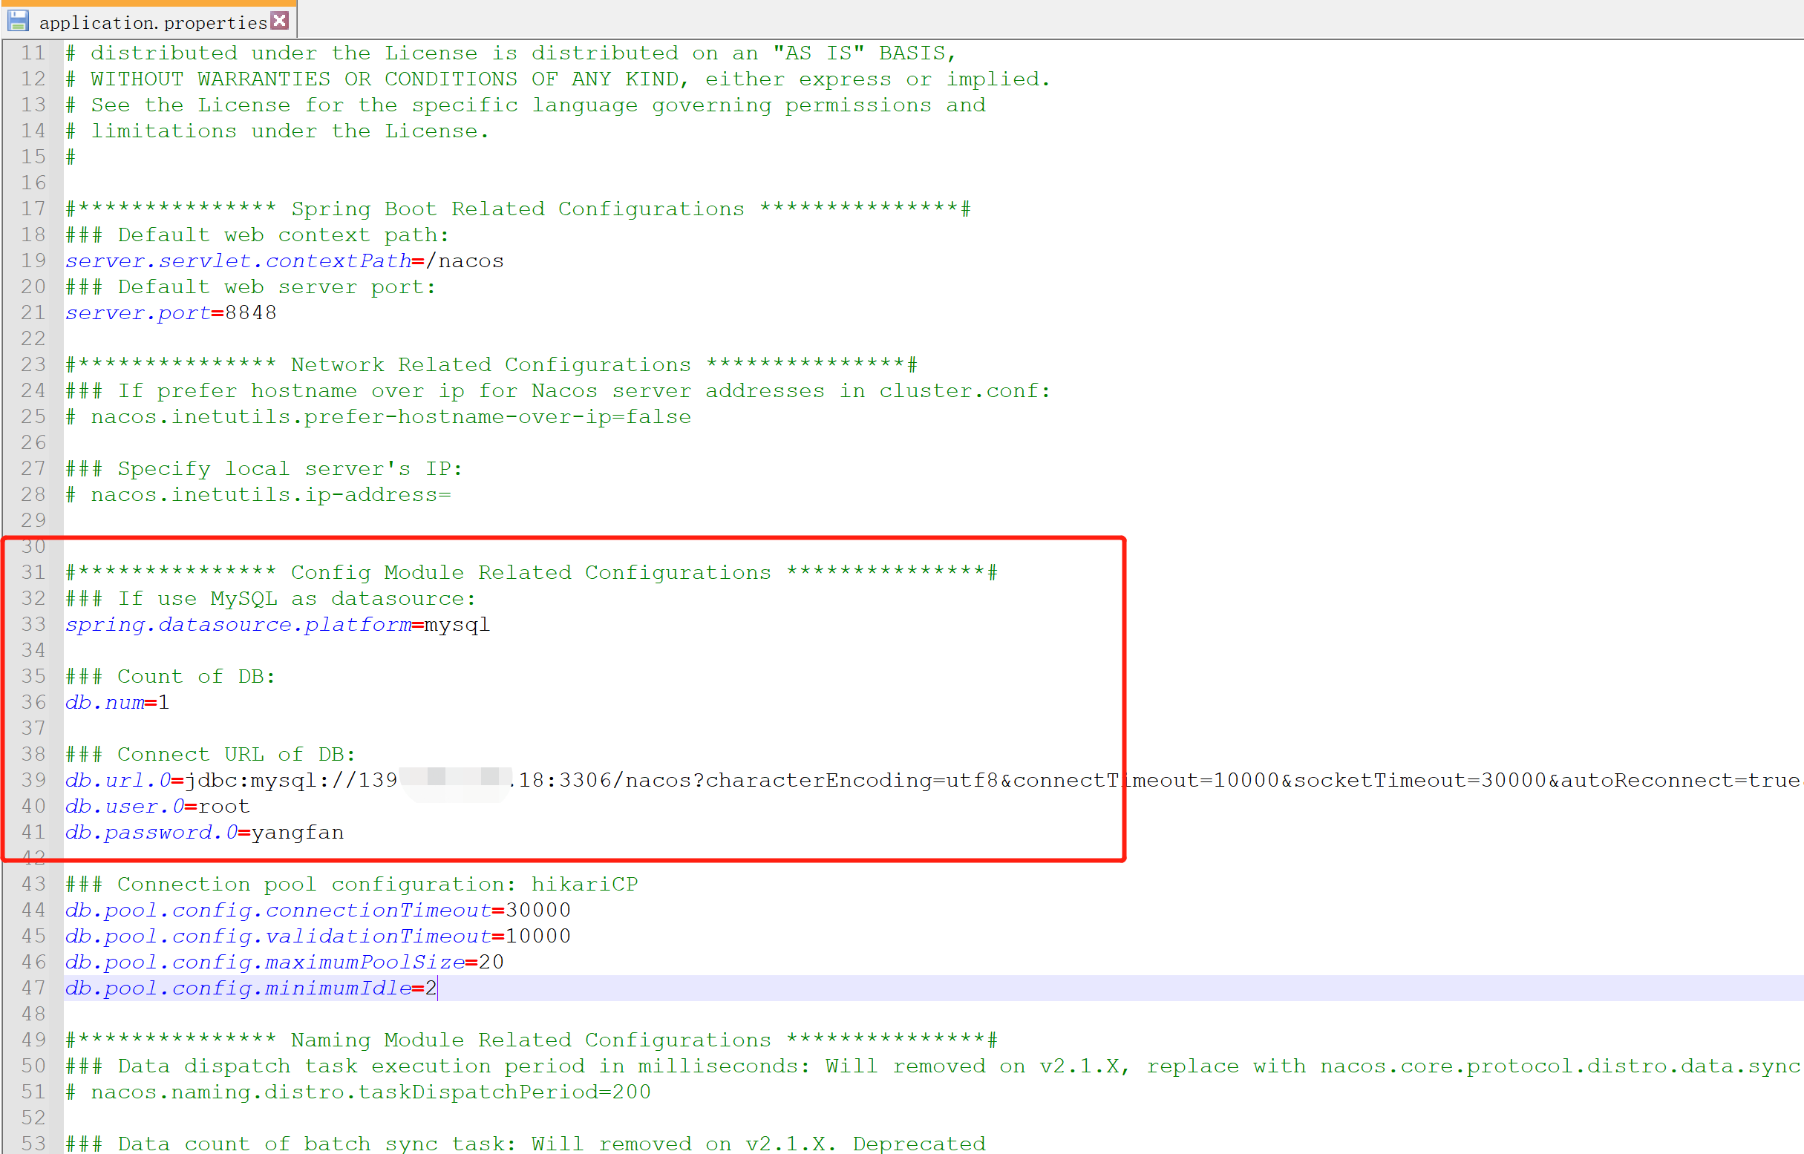Click the db.password.0 value yangfan
The image size is (1804, 1154).
(298, 833)
